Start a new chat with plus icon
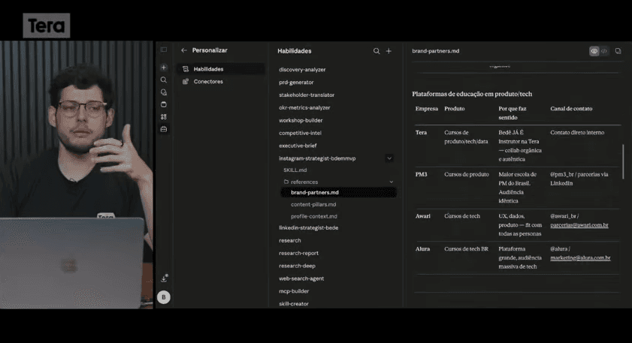Viewport: 632px width, 343px height. 164,68
